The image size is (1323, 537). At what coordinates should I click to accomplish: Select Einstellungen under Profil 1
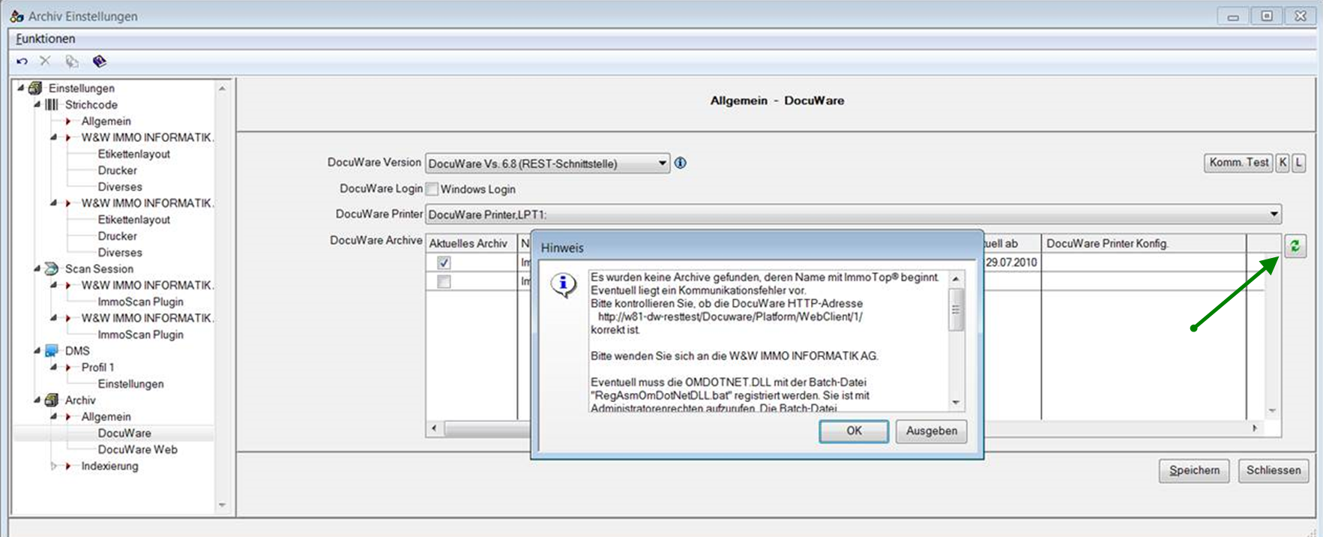[130, 384]
